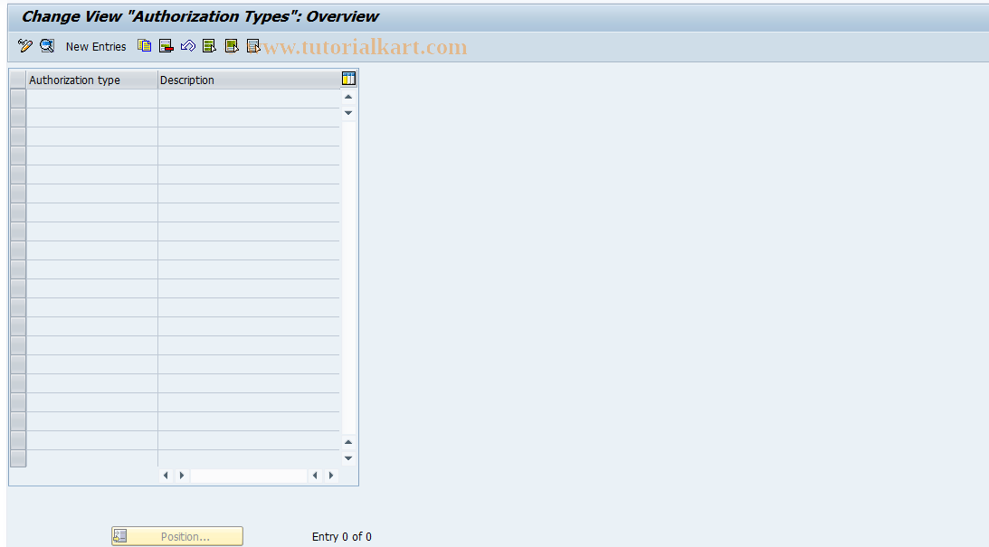Click the Delete row icon
The image size is (989, 547).
(166, 46)
